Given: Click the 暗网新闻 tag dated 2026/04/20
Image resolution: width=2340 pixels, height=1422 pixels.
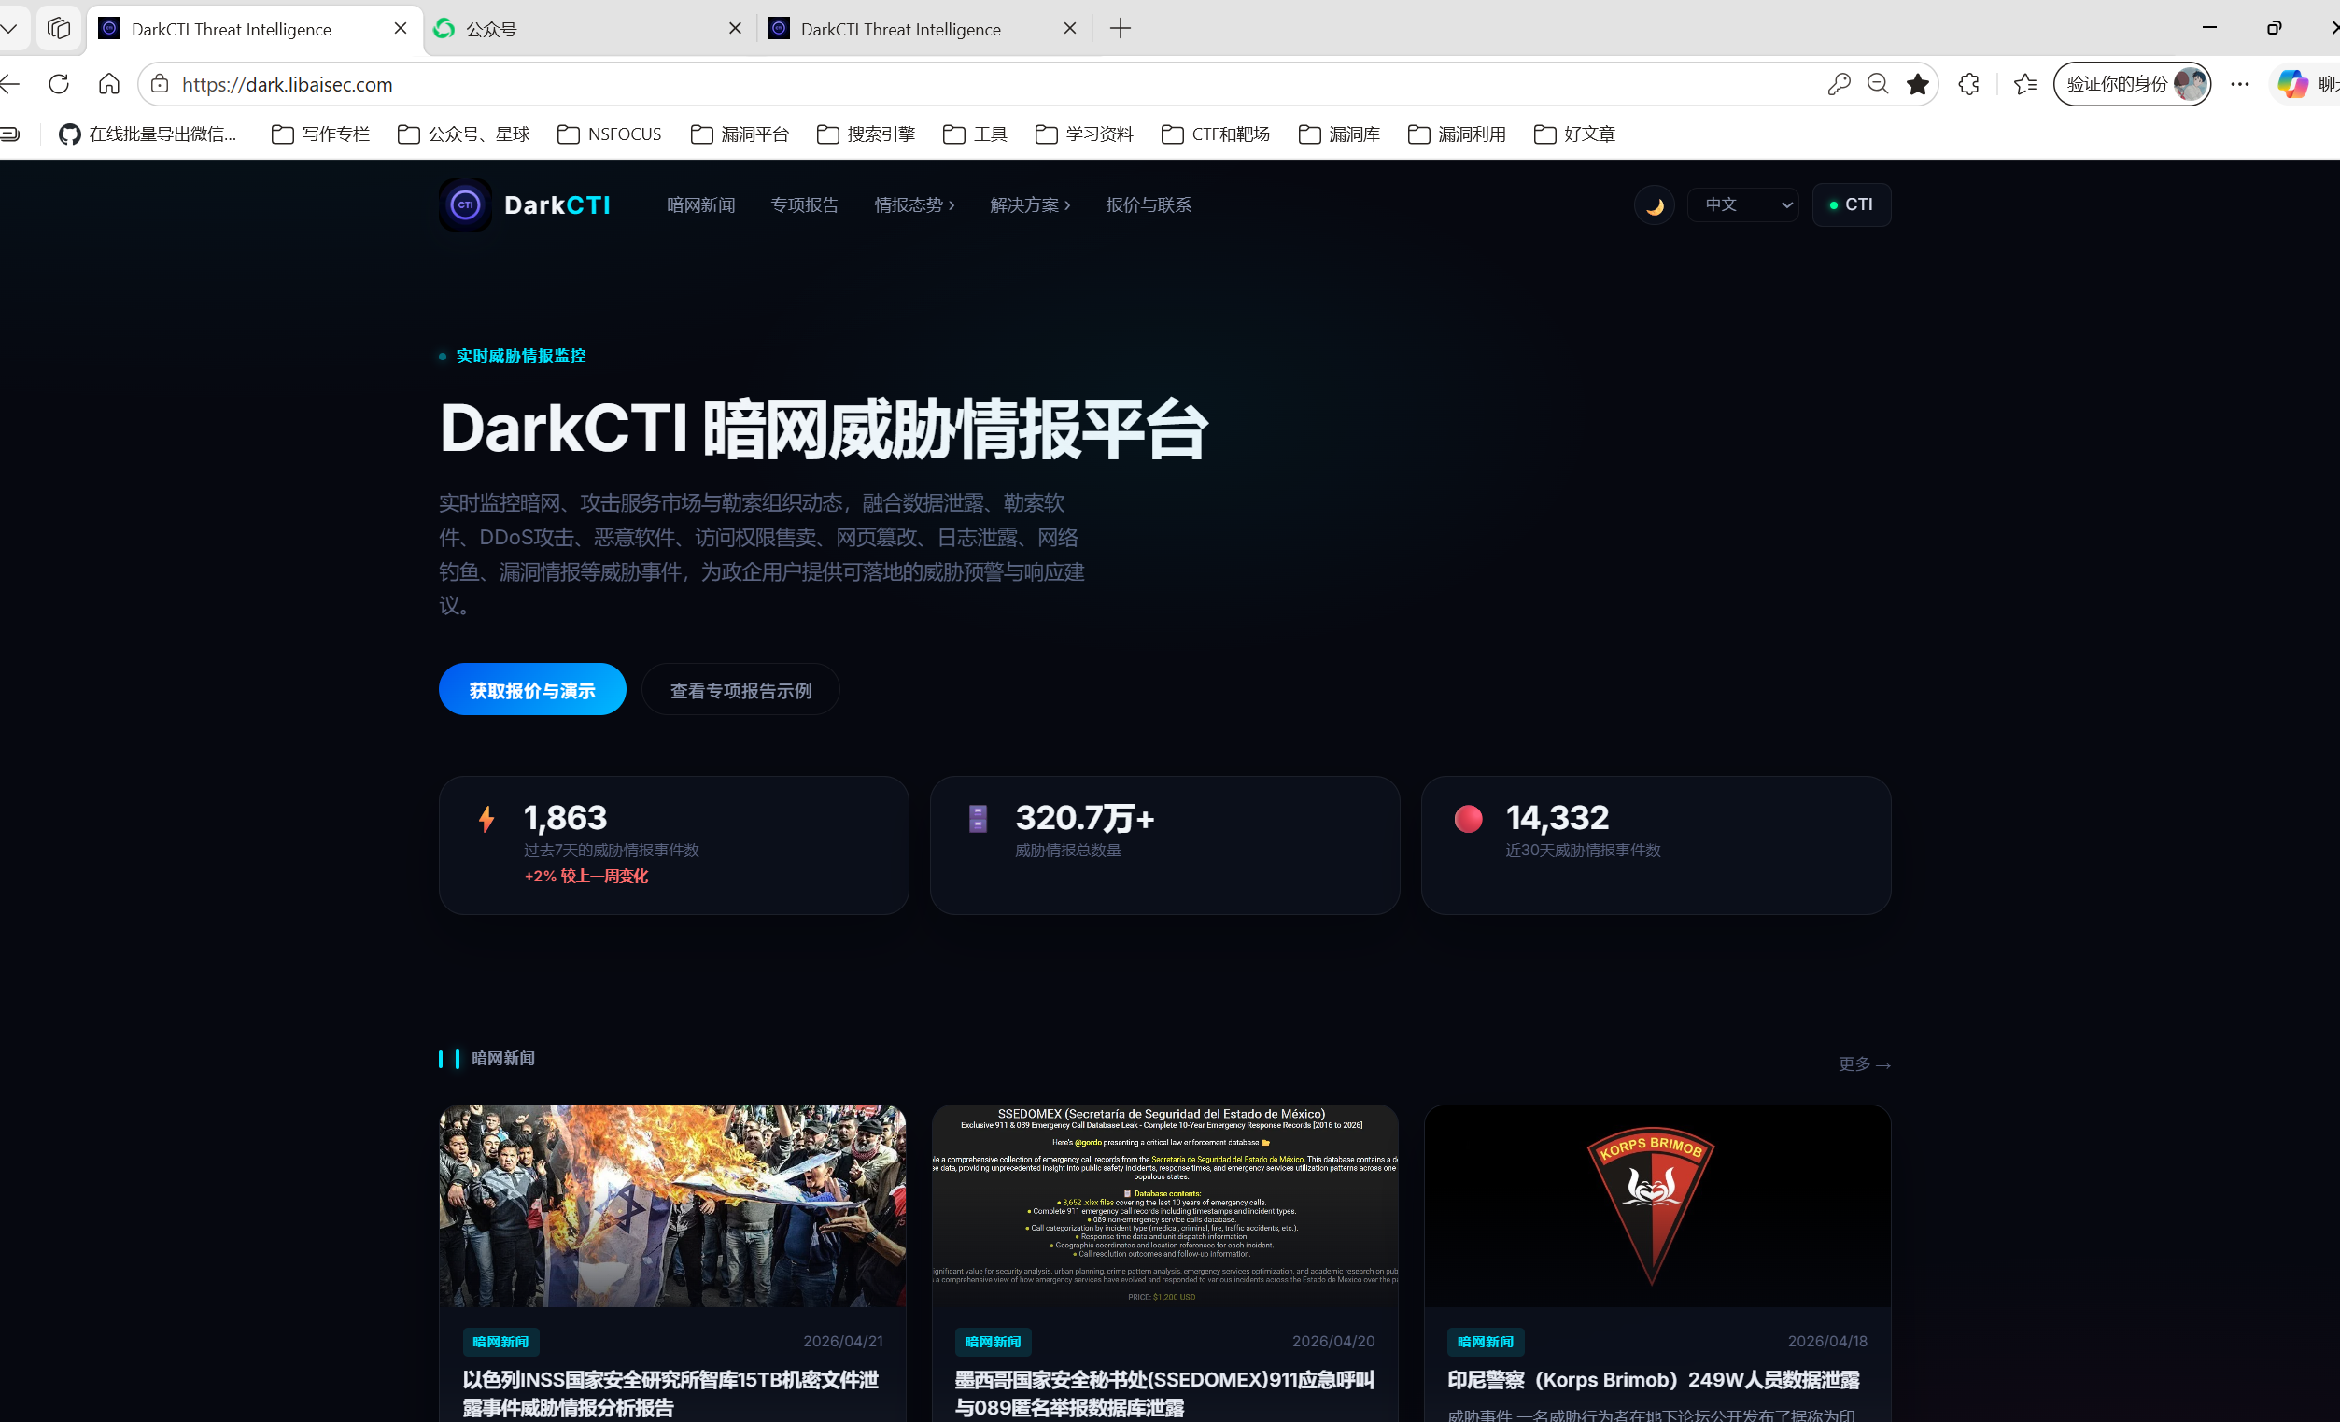Looking at the screenshot, I should [x=993, y=1342].
